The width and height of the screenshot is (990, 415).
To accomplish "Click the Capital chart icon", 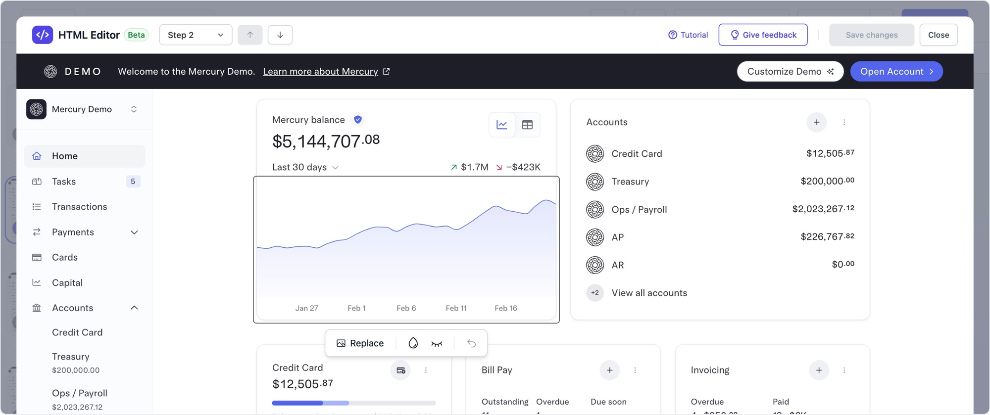I will pyautogui.click(x=37, y=282).
